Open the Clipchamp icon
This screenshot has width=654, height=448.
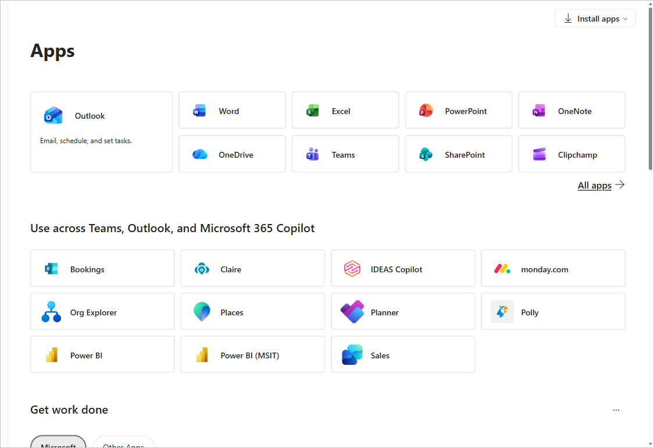(x=539, y=155)
